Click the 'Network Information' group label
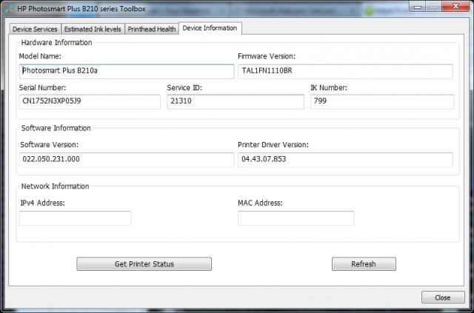Image resolution: width=474 pixels, height=313 pixels. pos(55,186)
